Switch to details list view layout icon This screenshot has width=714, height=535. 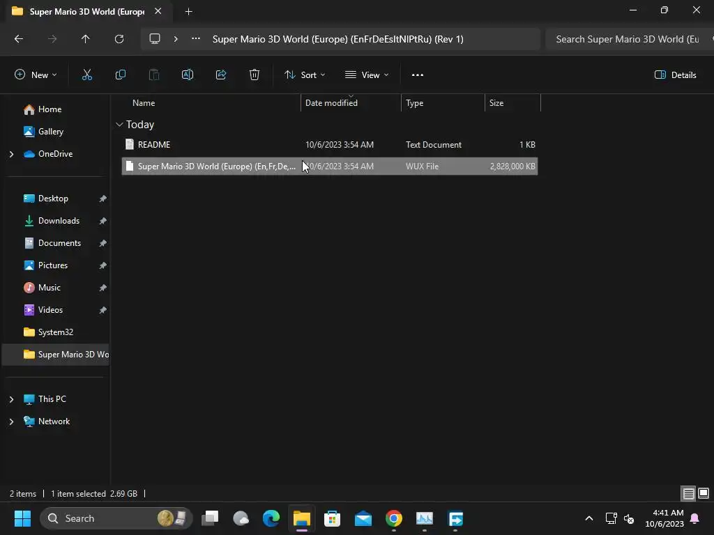pyautogui.click(x=688, y=494)
